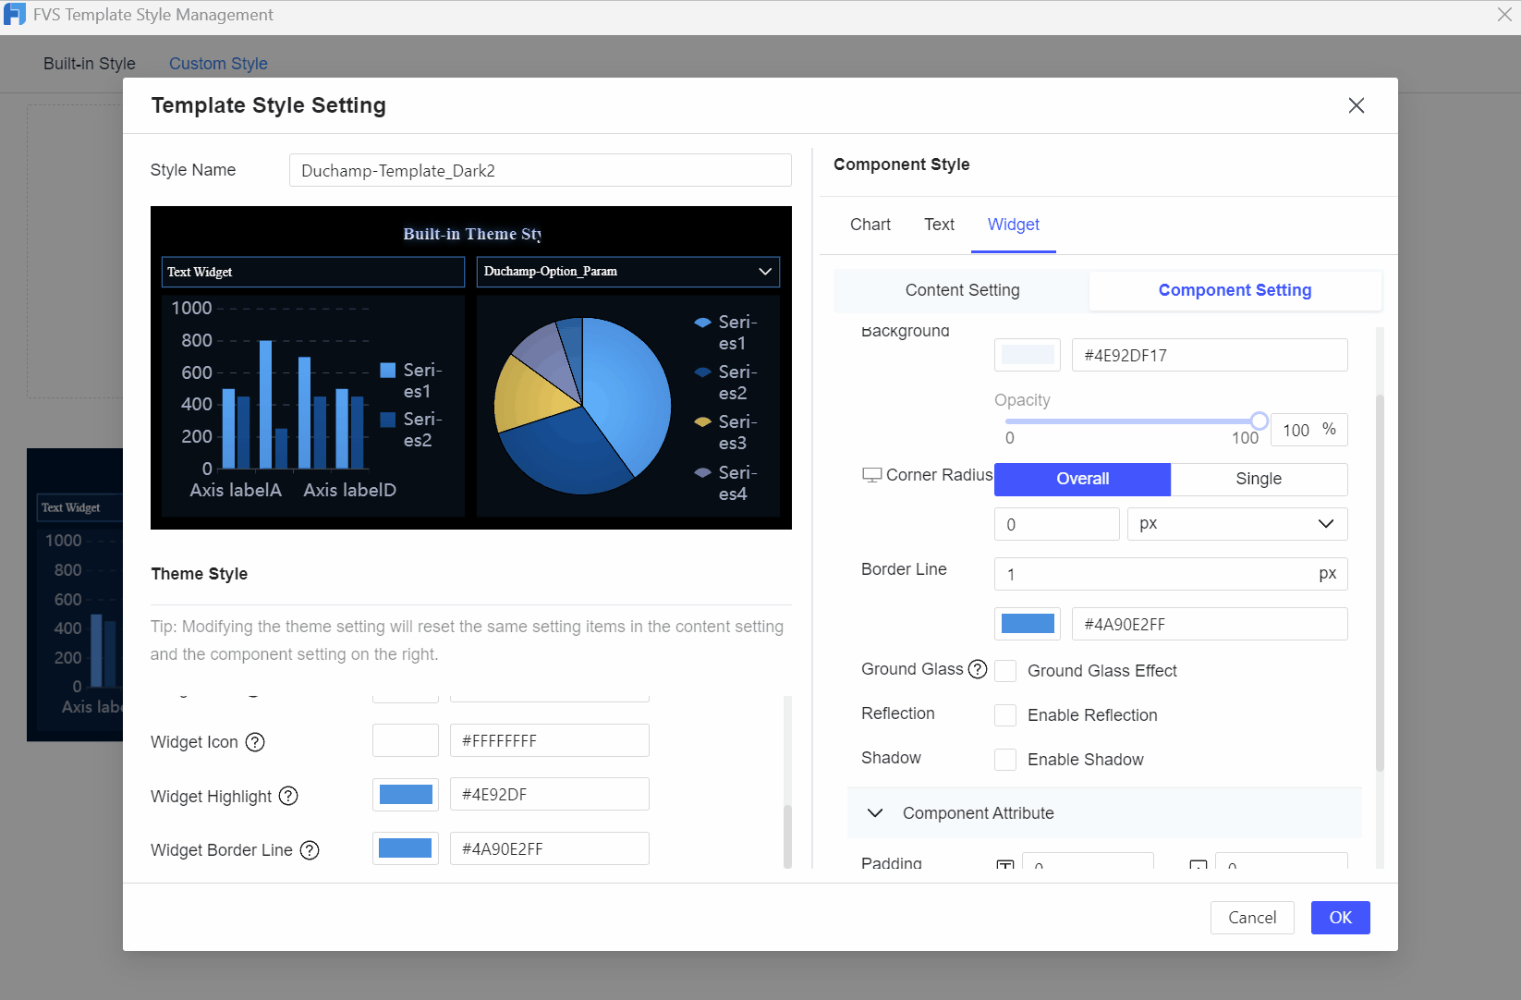Click the Widget Highlight help icon

288,796
